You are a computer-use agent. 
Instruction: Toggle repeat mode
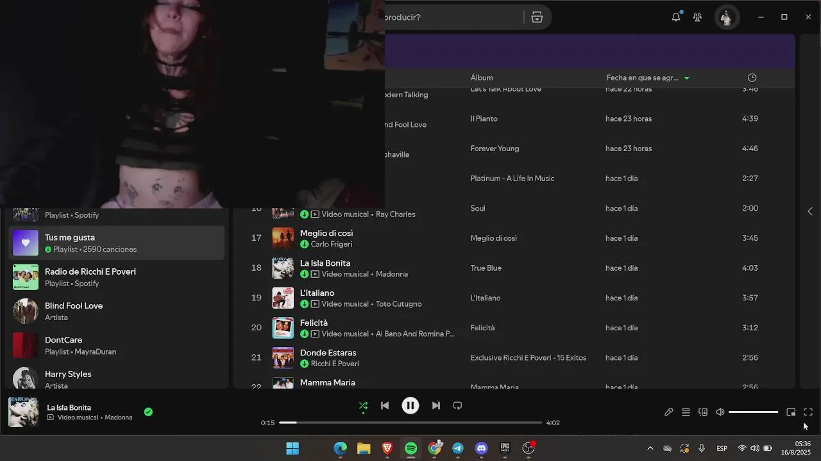pos(457,405)
